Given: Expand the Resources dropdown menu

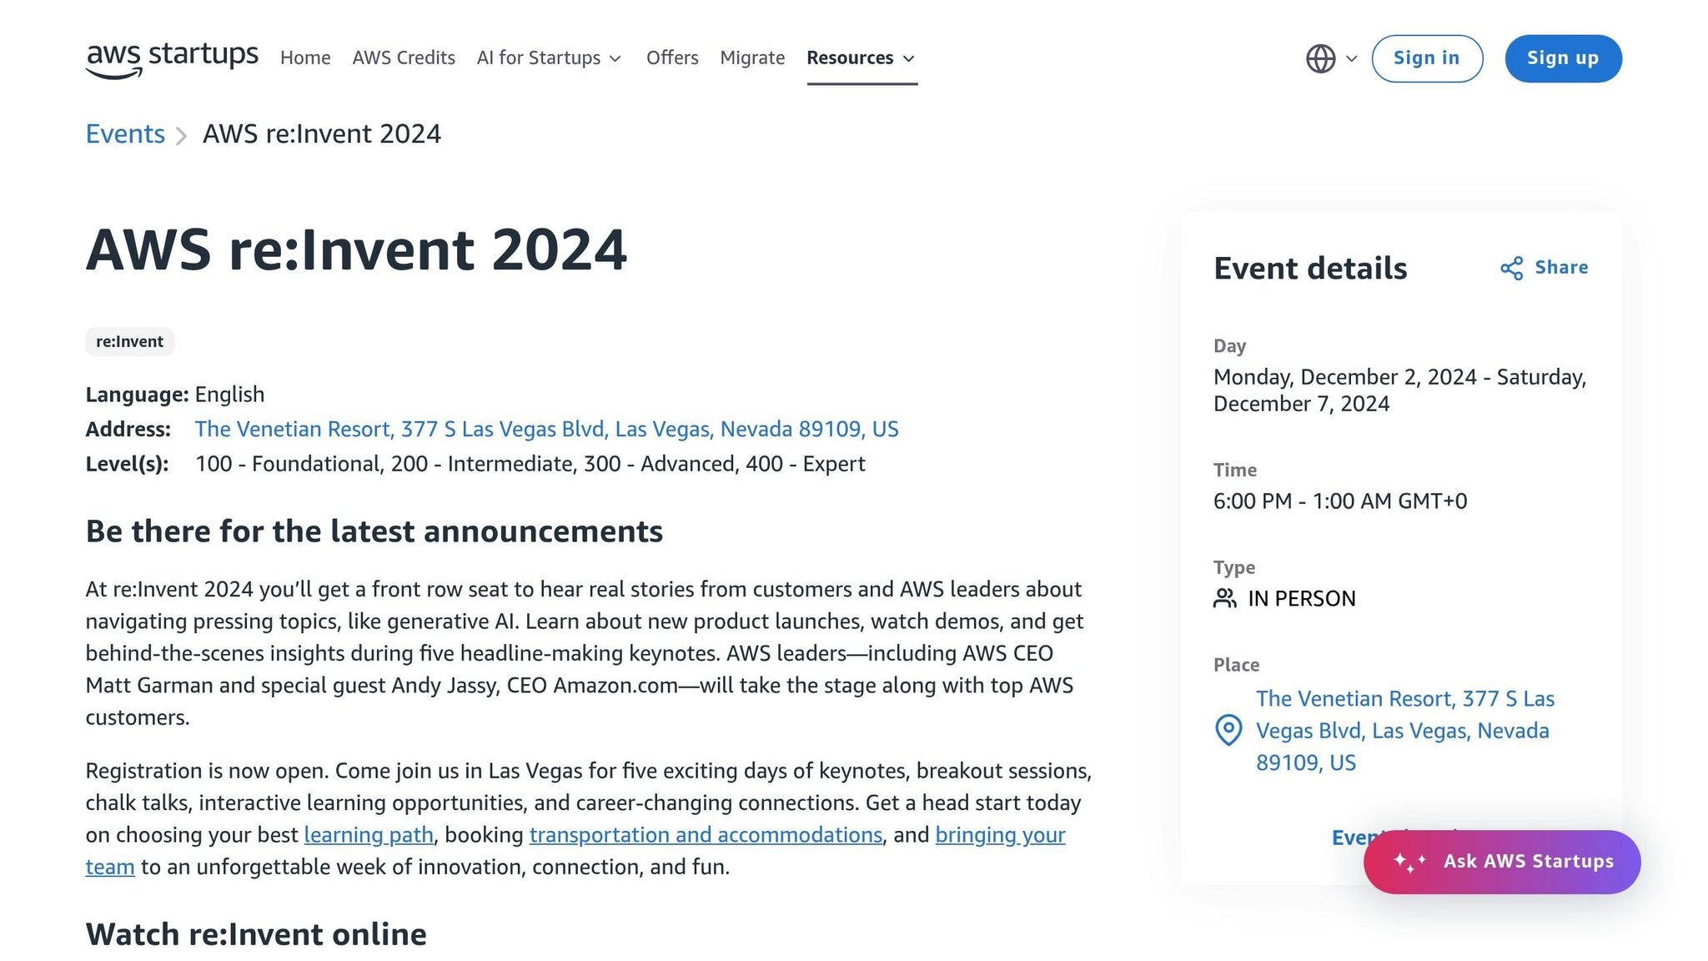Looking at the screenshot, I should tap(862, 58).
